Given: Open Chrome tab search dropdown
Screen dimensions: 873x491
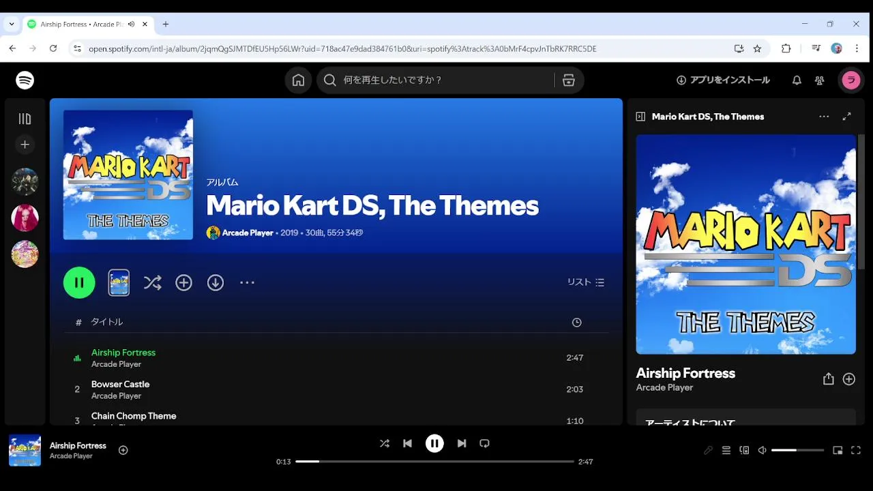Looking at the screenshot, I should pos(12,24).
